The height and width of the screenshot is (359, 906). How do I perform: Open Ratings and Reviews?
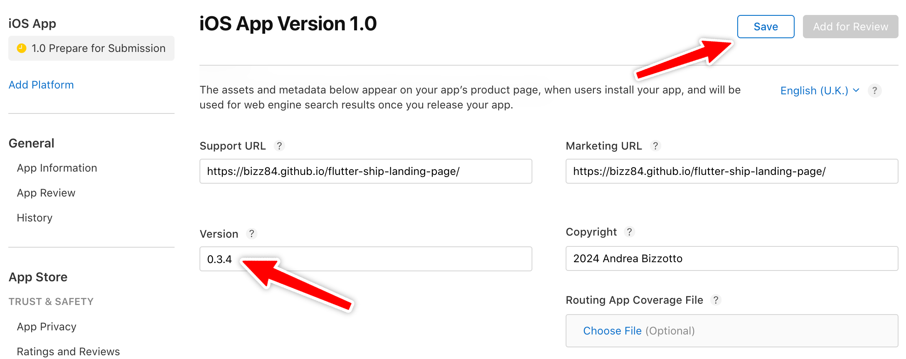pos(68,352)
